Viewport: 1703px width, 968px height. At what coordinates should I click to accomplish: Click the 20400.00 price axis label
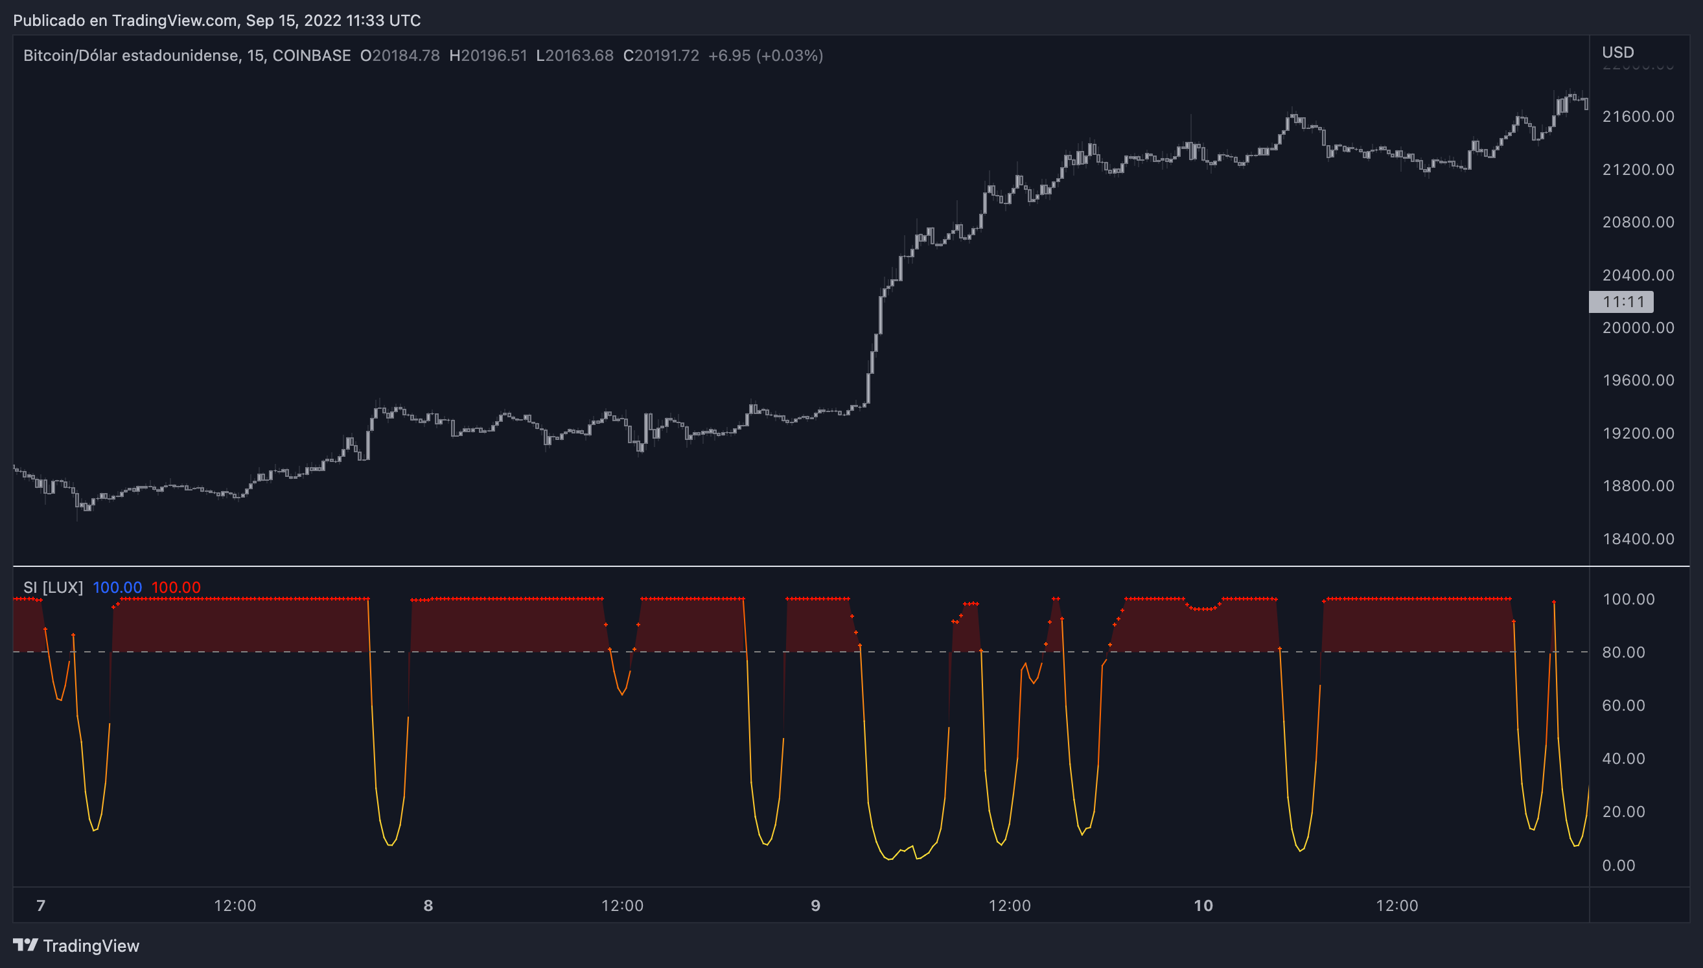coord(1638,275)
